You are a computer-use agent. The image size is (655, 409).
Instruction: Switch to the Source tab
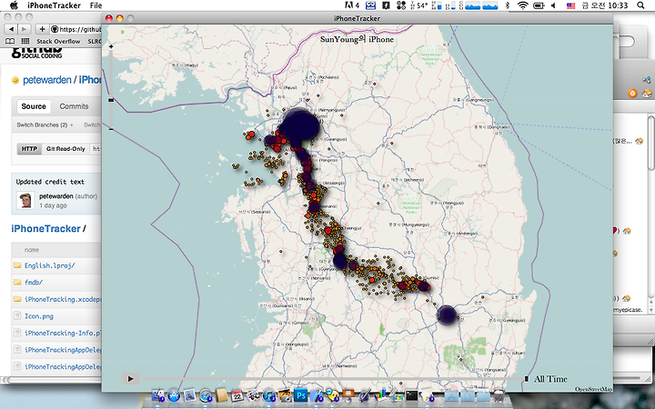pos(34,106)
